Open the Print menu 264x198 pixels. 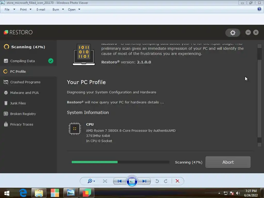click(x=23, y=10)
